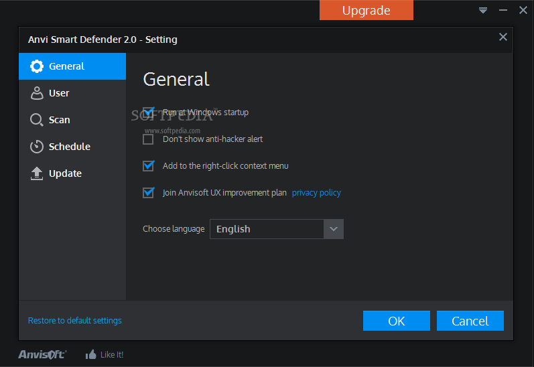The width and height of the screenshot is (534, 367).
Task: Click Add to the right-click context menu label
Action: 225,166
